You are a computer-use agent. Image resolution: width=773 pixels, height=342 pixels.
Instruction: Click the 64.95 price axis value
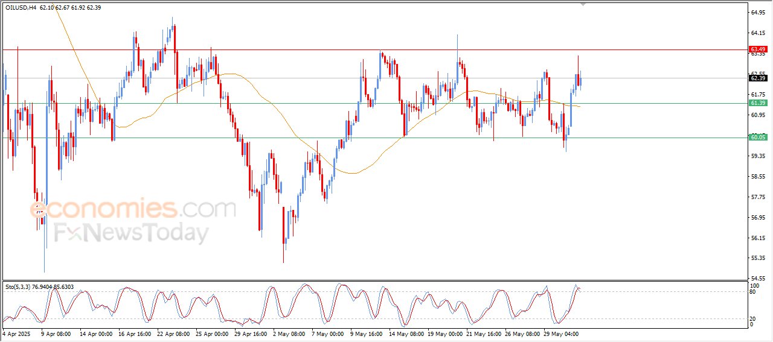tap(758, 12)
